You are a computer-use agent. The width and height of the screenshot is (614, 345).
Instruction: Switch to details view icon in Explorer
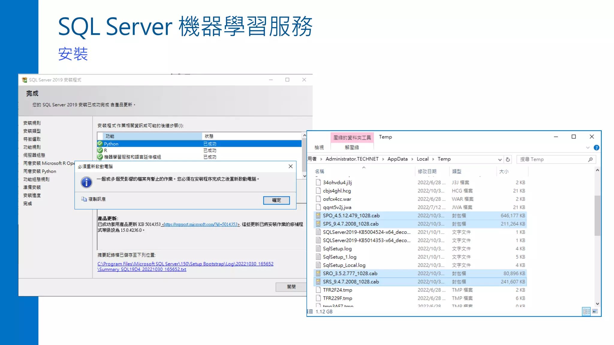pos(586,311)
